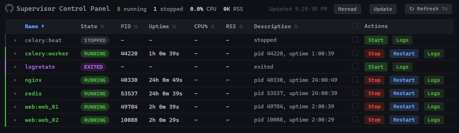The height and width of the screenshot is (133, 459).
Task: Open Logs for logrotate
Action: click(402, 67)
